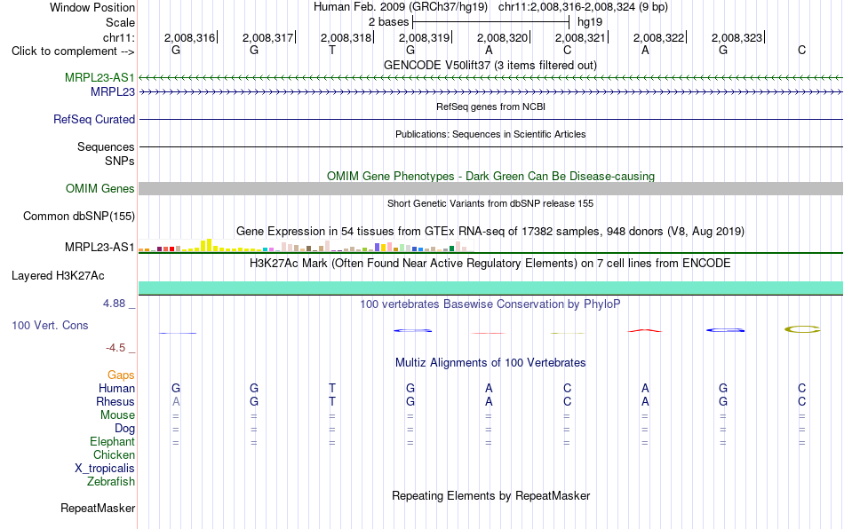Click the green MRPL23-AS1 gene label under GENCODE
The height and width of the screenshot is (529, 844).
(100, 77)
